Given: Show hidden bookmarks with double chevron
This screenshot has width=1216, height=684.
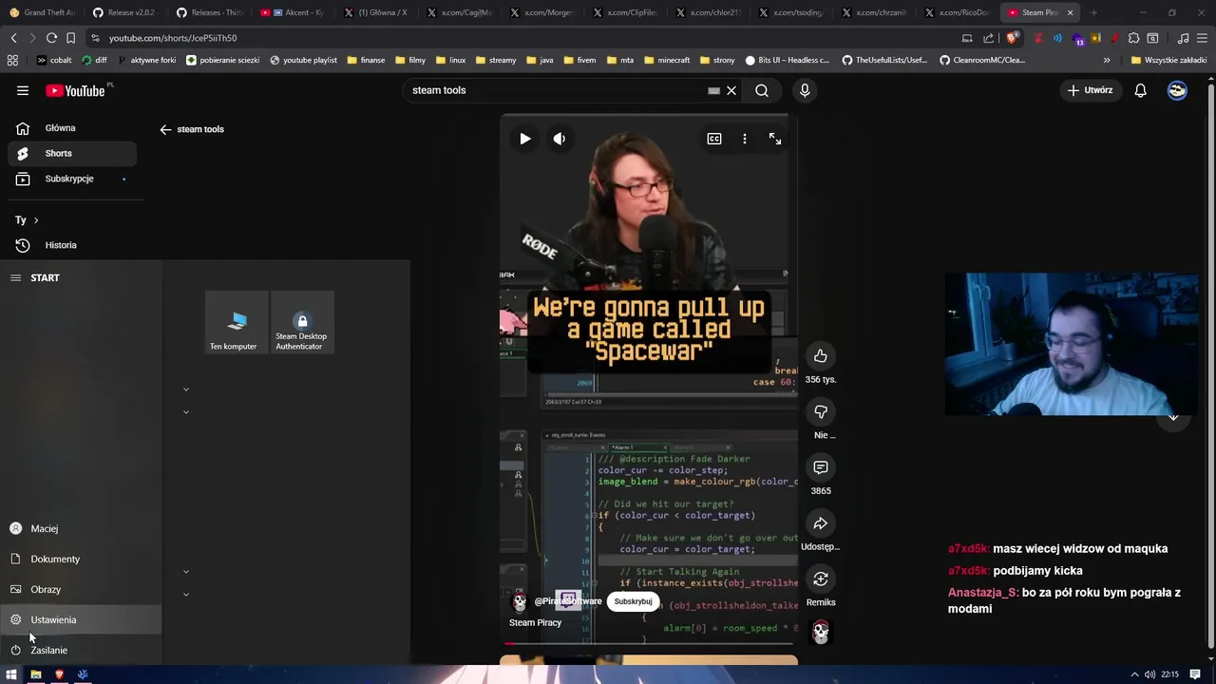Looking at the screenshot, I should tap(1109, 60).
